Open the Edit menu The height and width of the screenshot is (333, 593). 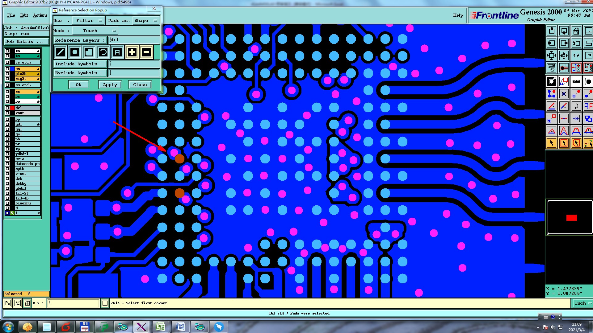(24, 15)
